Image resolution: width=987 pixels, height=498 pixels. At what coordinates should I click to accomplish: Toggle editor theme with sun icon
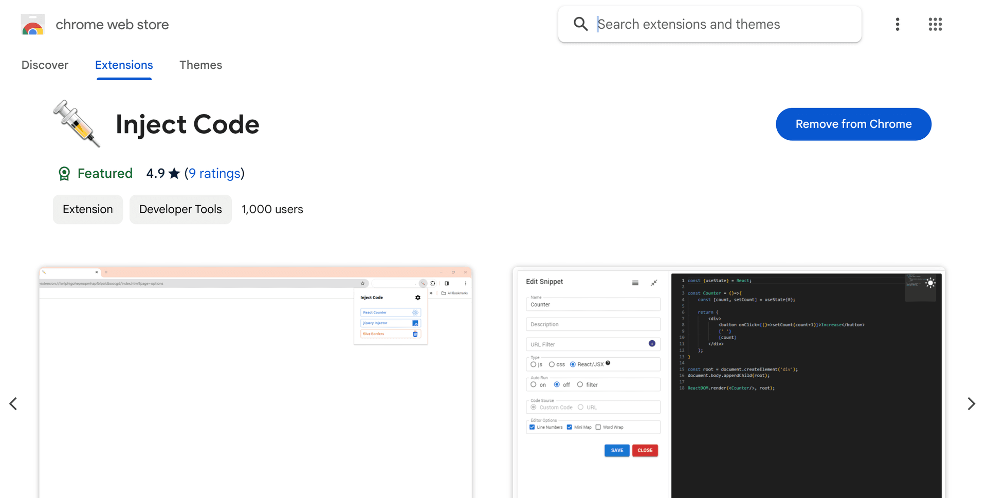pyautogui.click(x=931, y=283)
